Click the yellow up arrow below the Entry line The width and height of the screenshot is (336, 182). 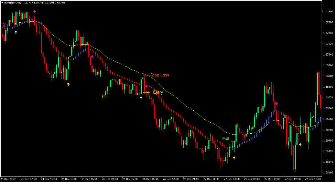click(141, 98)
